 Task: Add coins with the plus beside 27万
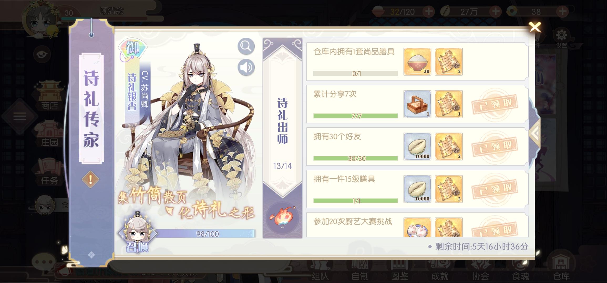click(496, 12)
